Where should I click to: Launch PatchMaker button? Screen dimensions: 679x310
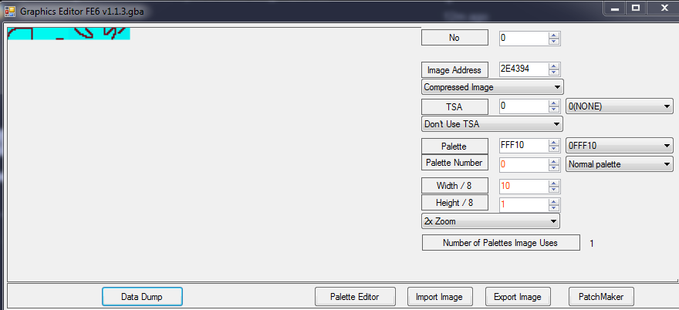click(601, 296)
